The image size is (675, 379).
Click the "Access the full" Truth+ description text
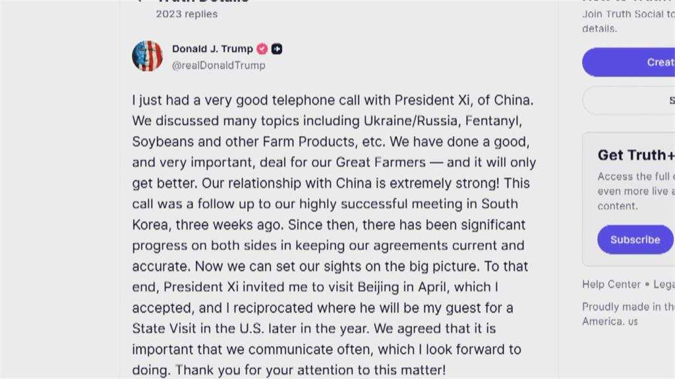coord(635,176)
